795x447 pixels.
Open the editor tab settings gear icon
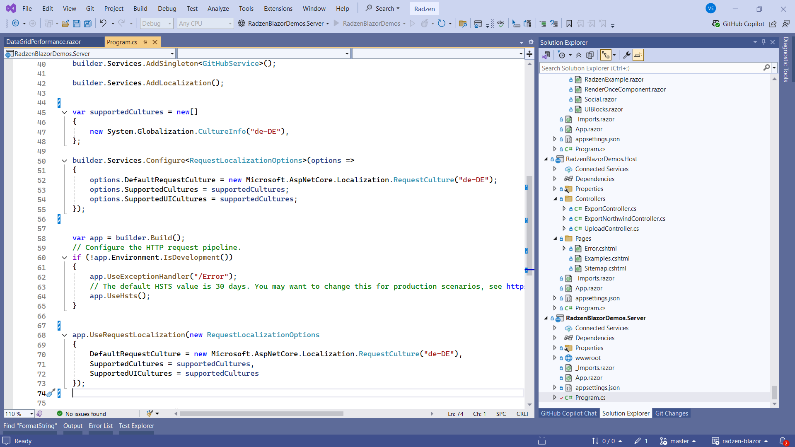531,42
